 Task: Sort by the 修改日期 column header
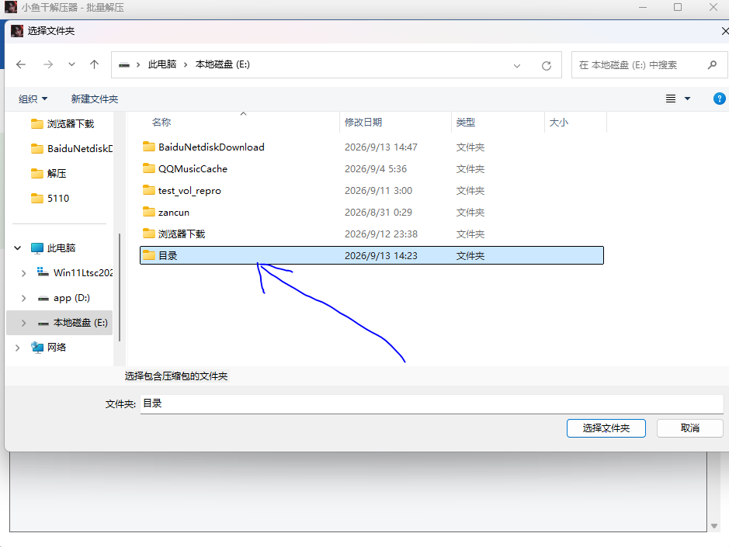tap(363, 123)
